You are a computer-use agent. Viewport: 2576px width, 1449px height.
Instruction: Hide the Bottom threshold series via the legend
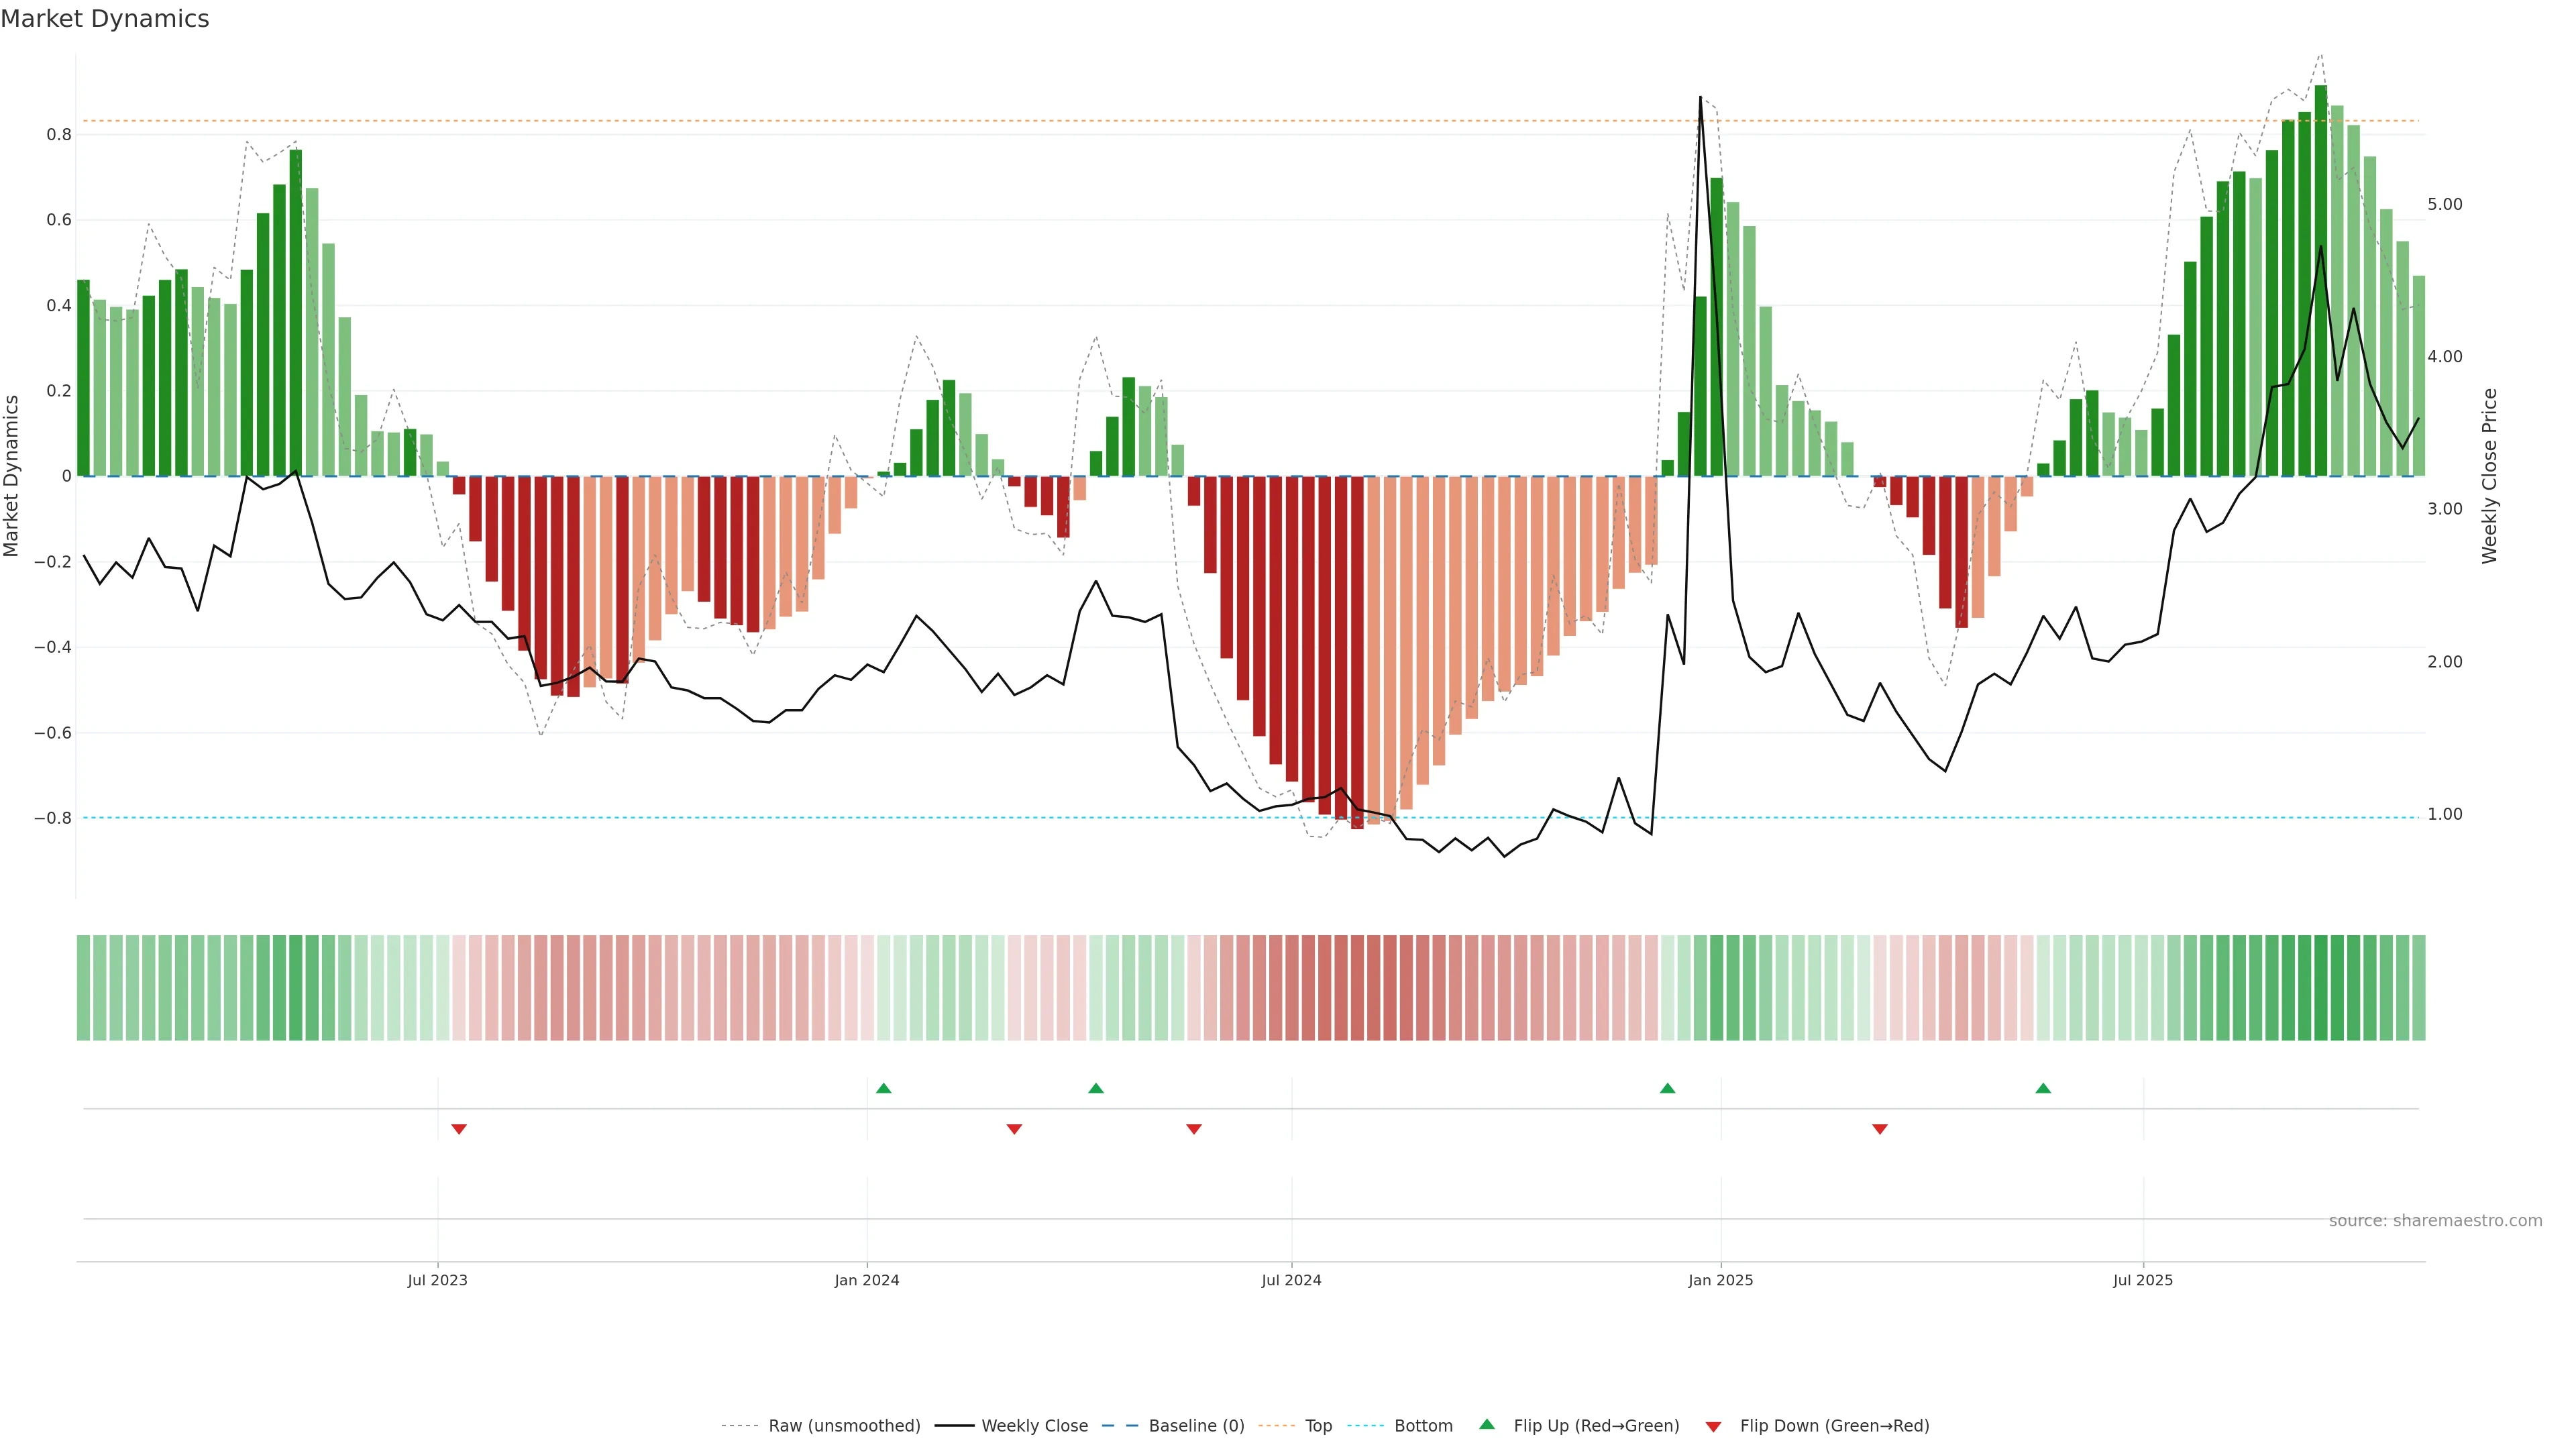coord(1423,1426)
